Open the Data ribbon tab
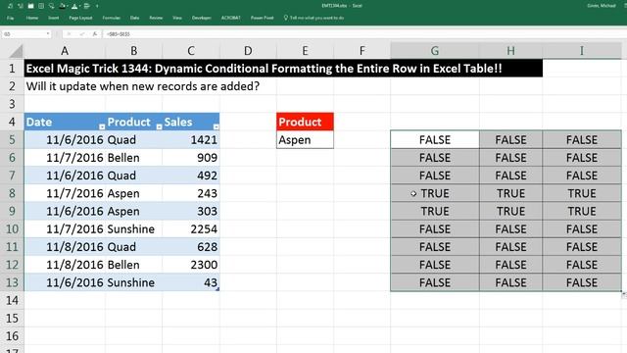Image resolution: width=627 pixels, height=353 pixels. [x=135, y=18]
